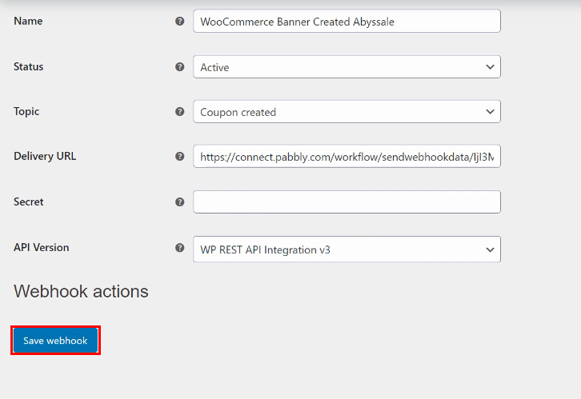Click the Delivery URL help tooltip icon

pyautogui.click(x=179, y=157)
